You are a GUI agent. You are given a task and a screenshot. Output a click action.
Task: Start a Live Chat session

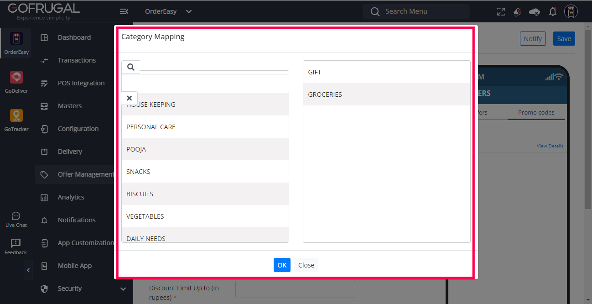[16, 220]
